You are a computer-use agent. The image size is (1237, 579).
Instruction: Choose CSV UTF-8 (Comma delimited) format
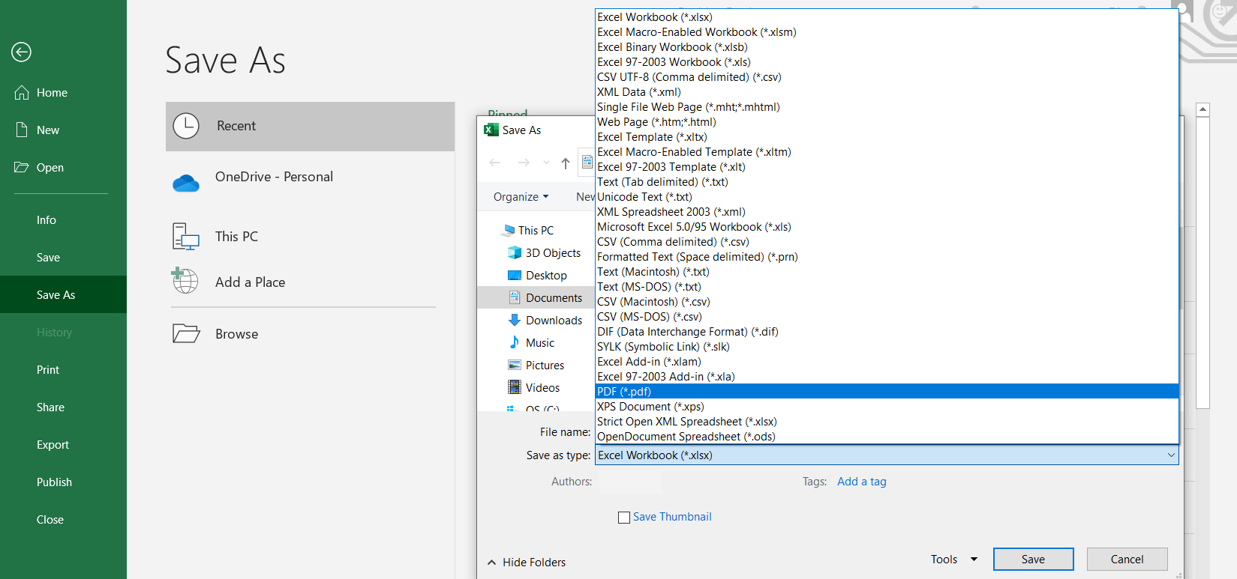[x=887, y=76]
